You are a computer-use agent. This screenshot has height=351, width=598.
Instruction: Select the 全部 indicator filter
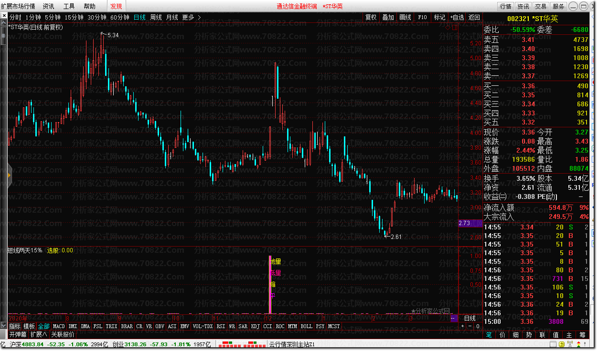tap(43, 326)
